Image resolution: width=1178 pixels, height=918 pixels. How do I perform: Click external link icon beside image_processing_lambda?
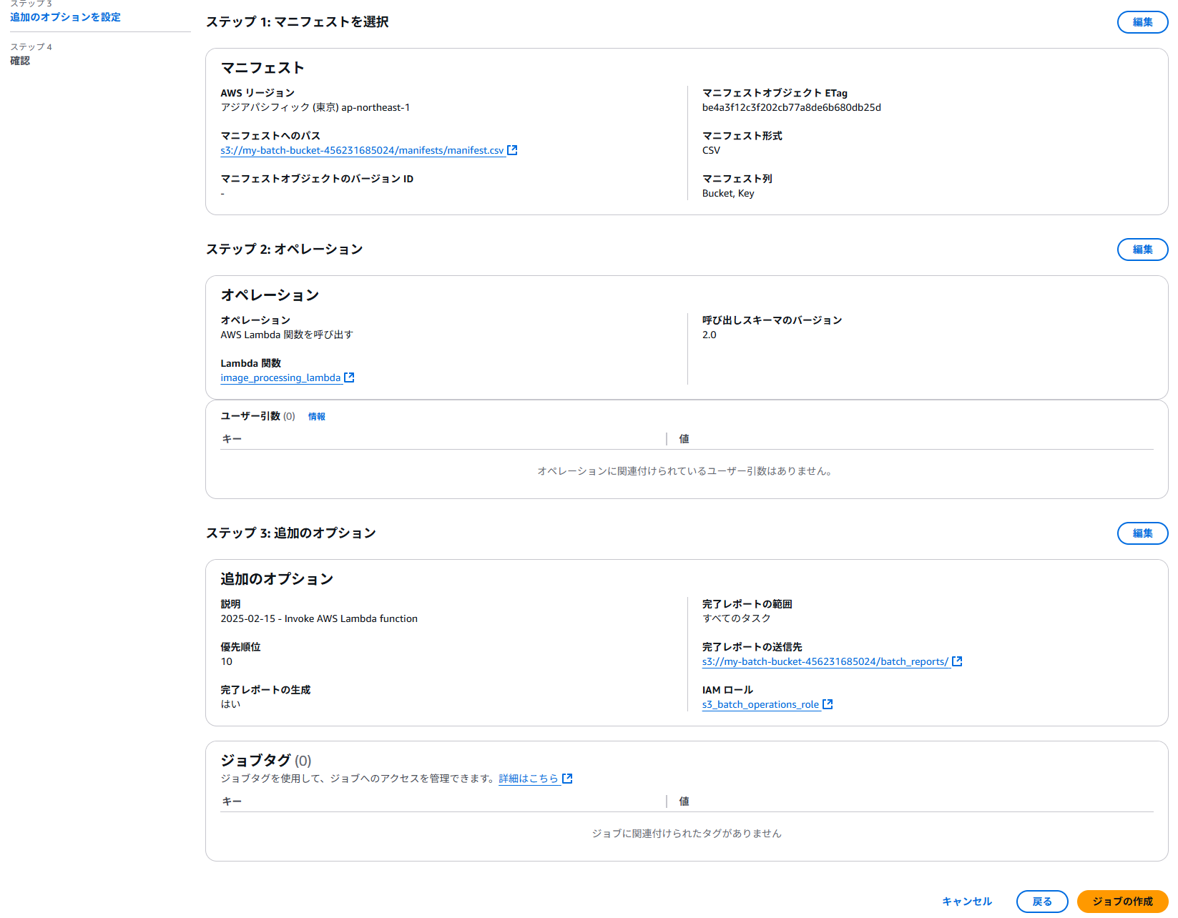pyautogui.click(x=349, y=377)
